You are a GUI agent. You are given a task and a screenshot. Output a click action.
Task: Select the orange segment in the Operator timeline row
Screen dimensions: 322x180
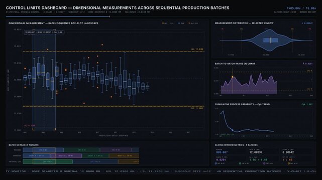tap(124, 155)
